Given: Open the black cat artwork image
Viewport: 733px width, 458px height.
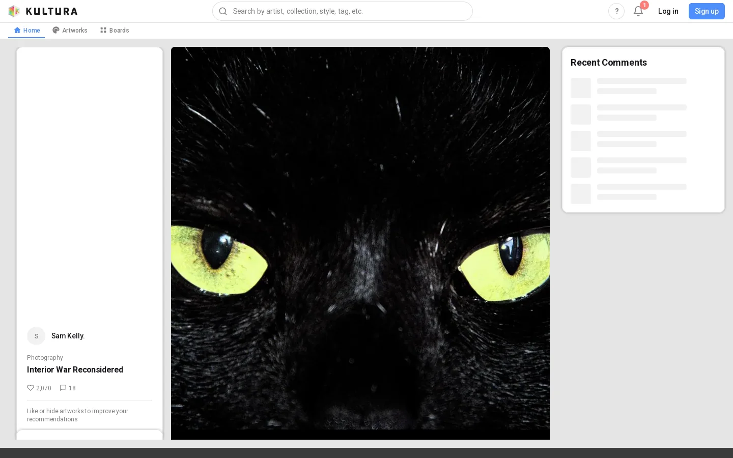Looking at the screenshot, I should coord(360,243).
